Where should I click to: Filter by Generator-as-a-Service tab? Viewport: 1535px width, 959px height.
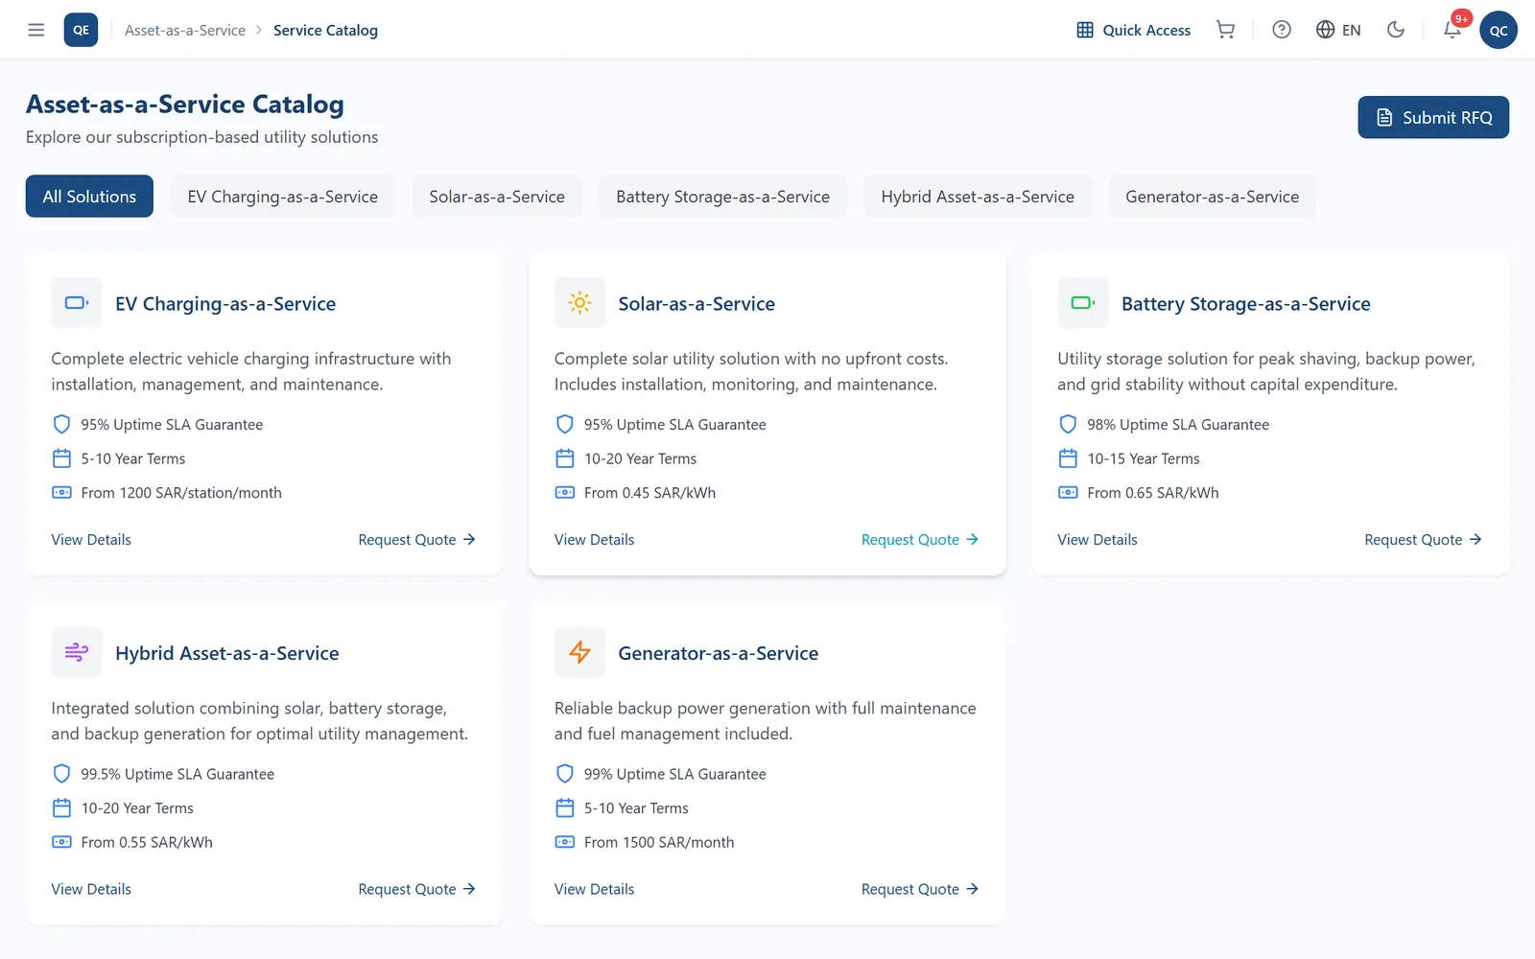tap(1213, 197)
